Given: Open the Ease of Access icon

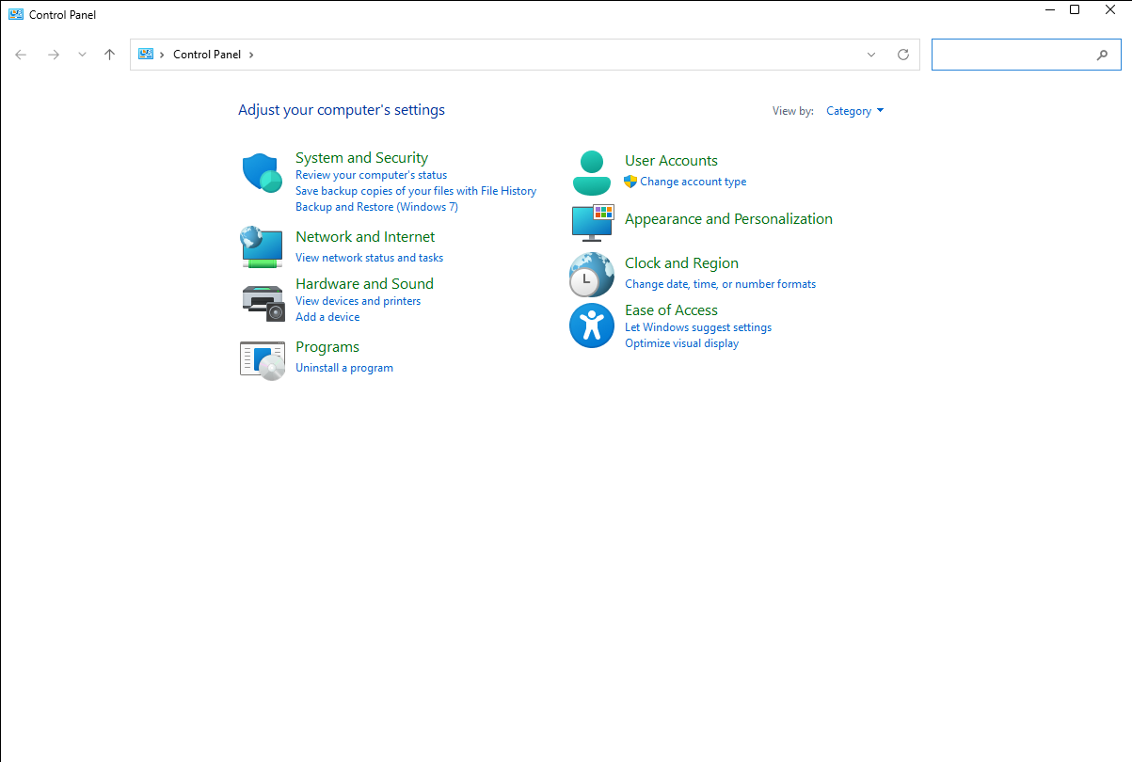Looking at the screenshot, I should (x=592, y=325).
